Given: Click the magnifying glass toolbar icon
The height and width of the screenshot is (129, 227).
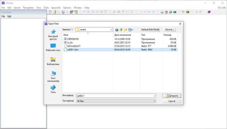Looking at the screenshot, I should pos(179,12).
